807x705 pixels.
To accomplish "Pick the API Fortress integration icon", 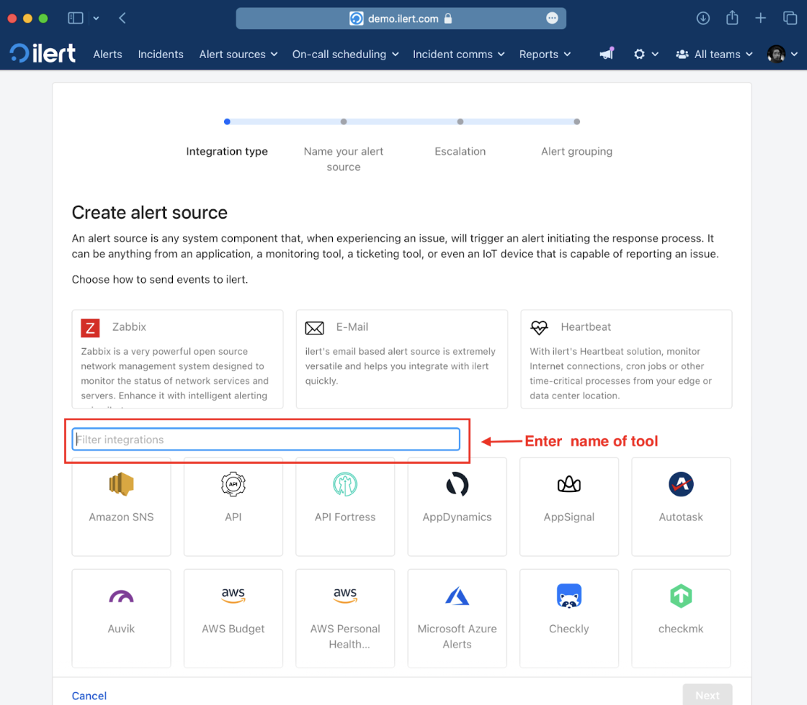I will click(x=345, y=484).
